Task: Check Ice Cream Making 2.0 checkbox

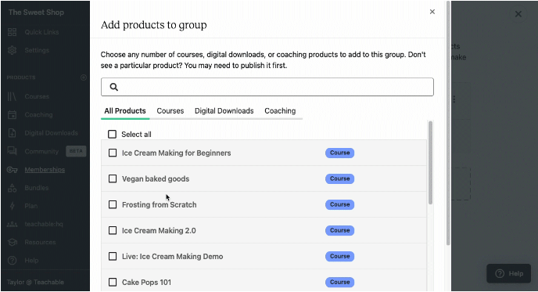Action: pyautogui.click(x=113, y=230)
